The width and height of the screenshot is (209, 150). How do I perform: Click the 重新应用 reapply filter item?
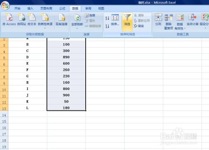coord(142,21)
